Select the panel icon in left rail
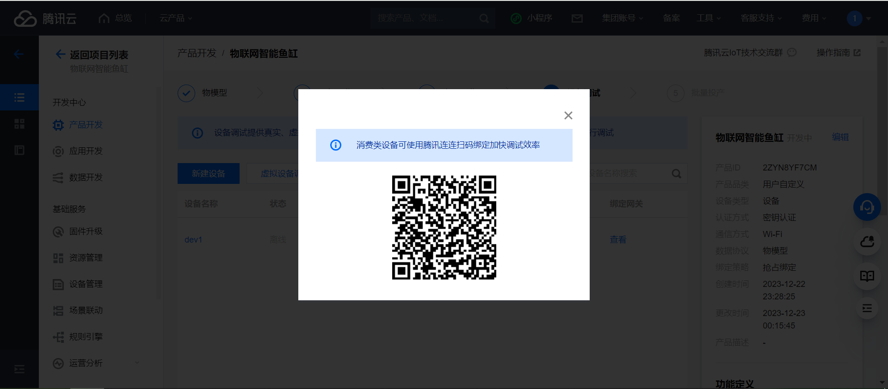Viewport: 888px width, 389px height. click(x=19, y=150)
